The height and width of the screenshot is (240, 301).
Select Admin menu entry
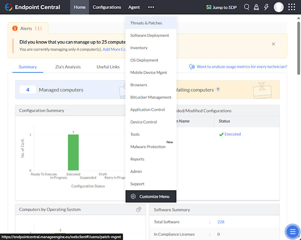(151, 171)
